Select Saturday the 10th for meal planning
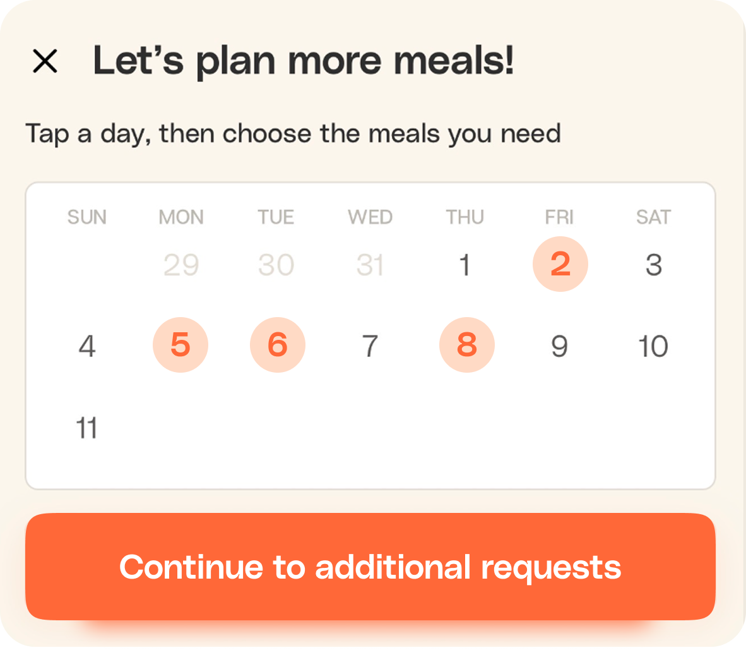The image size is (746, 650). (x=654, y=345)
